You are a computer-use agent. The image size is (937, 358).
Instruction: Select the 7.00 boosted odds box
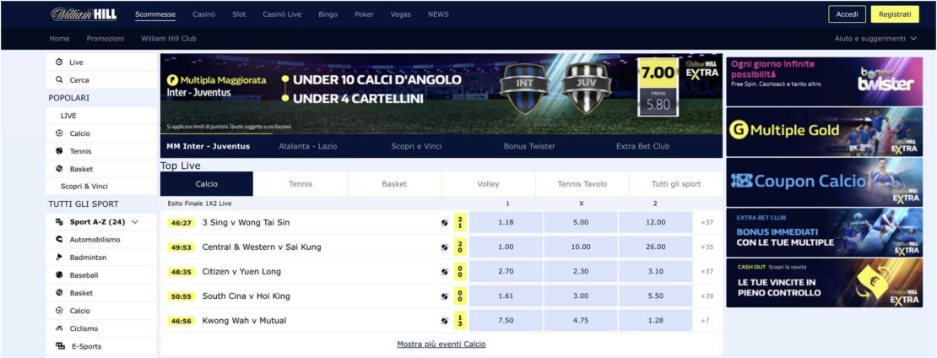[x=657, y=73]
